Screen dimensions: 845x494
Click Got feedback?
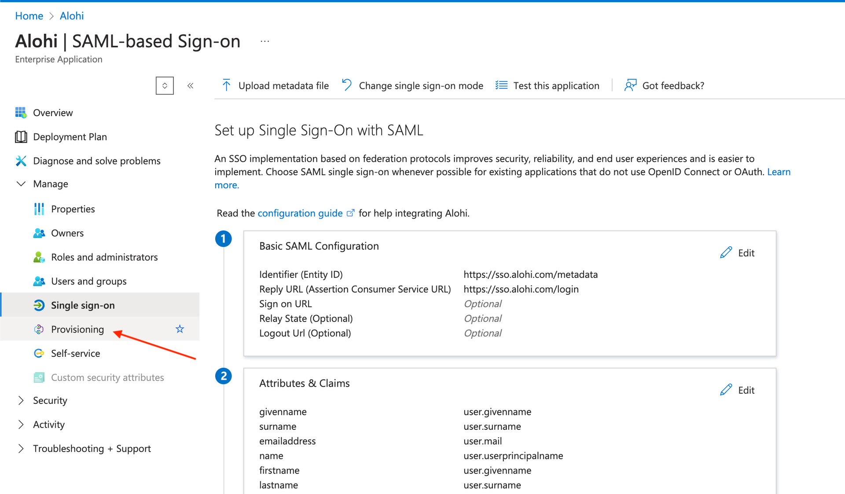click(665, 85)
